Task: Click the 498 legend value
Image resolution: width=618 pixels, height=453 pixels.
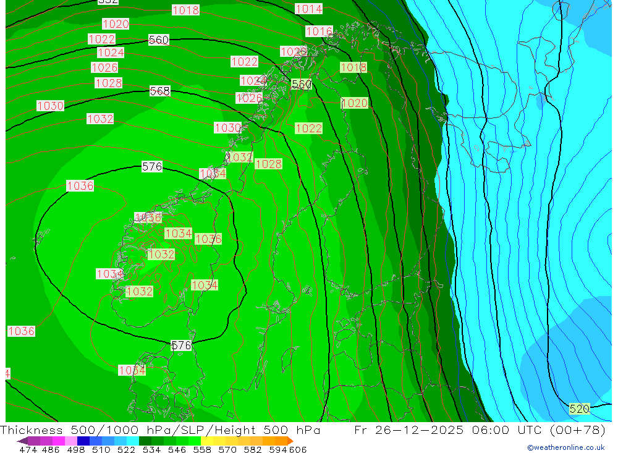Action: pyautogui.click(x=75, y=449)
